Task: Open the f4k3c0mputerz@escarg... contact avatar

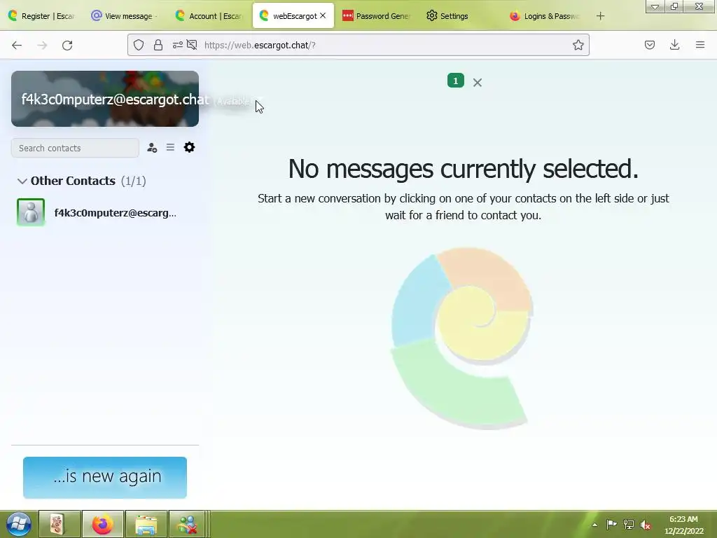Action: tap(31, 212)
